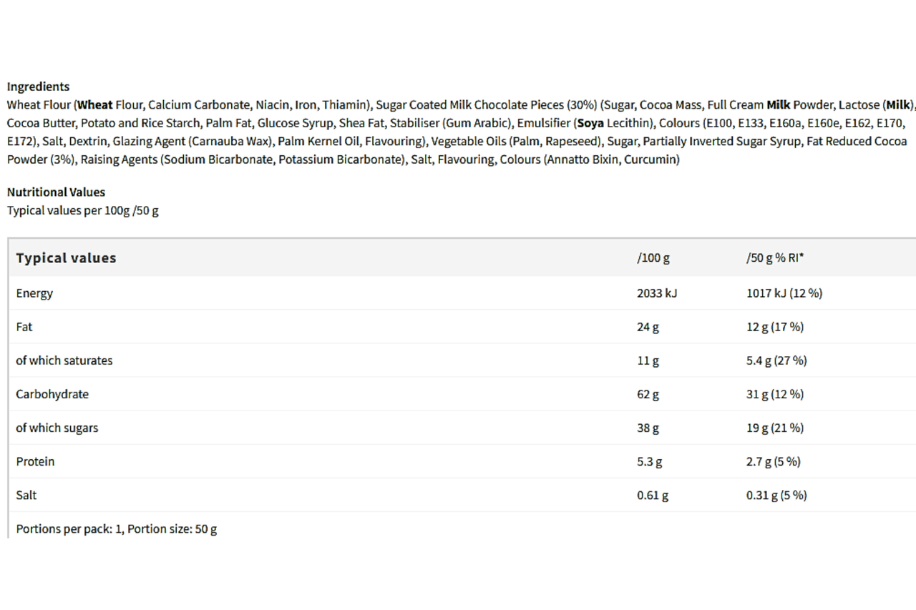Click the '/50 g % RI*' column header
This screenshot has height=610, width=916.
tap(775, 258)
